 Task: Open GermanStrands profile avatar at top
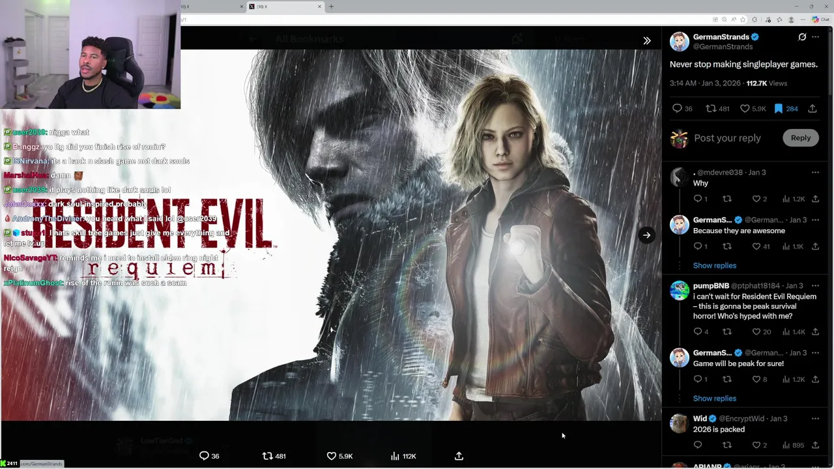[680, 41]
